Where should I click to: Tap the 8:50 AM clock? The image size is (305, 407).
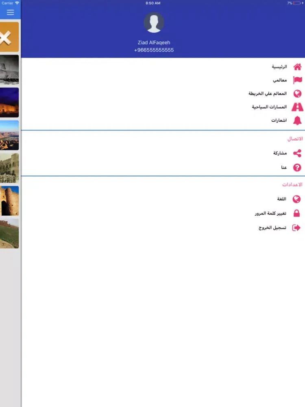(x=153, y=3)
